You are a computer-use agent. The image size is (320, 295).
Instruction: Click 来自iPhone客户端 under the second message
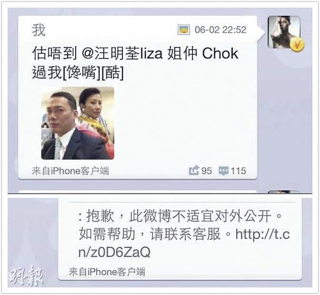pos(107,272)
